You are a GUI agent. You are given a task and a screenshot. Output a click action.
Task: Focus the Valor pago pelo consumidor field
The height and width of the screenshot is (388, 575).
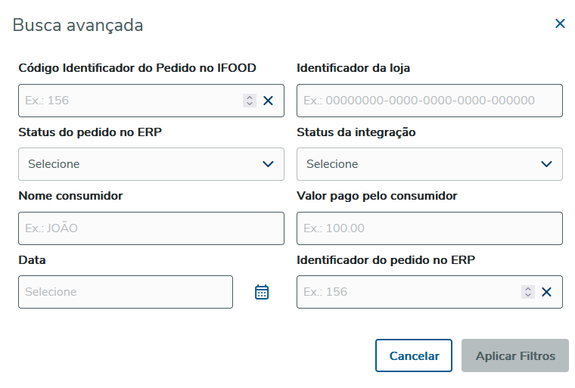click(429, 228)
